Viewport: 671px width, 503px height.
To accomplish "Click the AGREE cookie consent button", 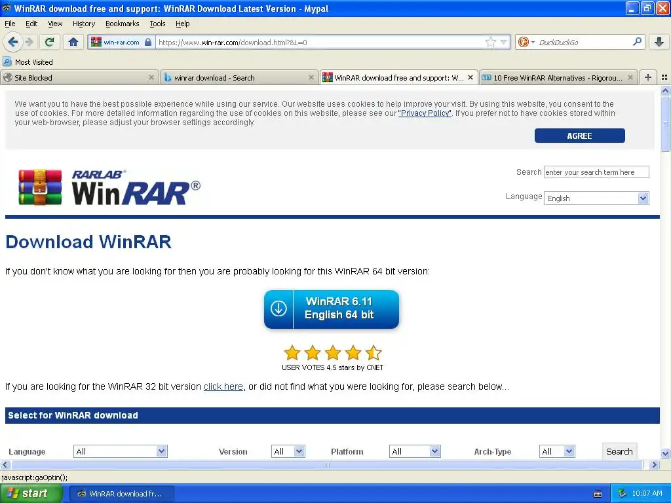I will point(579,136).
